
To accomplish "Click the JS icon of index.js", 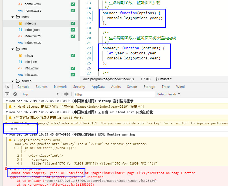I will point(20,23).
